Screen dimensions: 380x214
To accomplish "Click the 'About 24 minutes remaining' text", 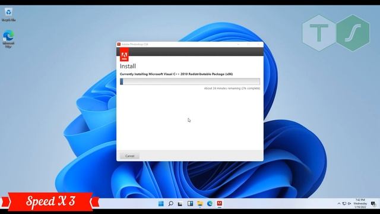I will [x=232, y=89].
